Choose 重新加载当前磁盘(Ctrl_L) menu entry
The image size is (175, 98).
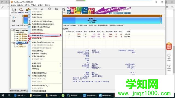coord(45,85)
